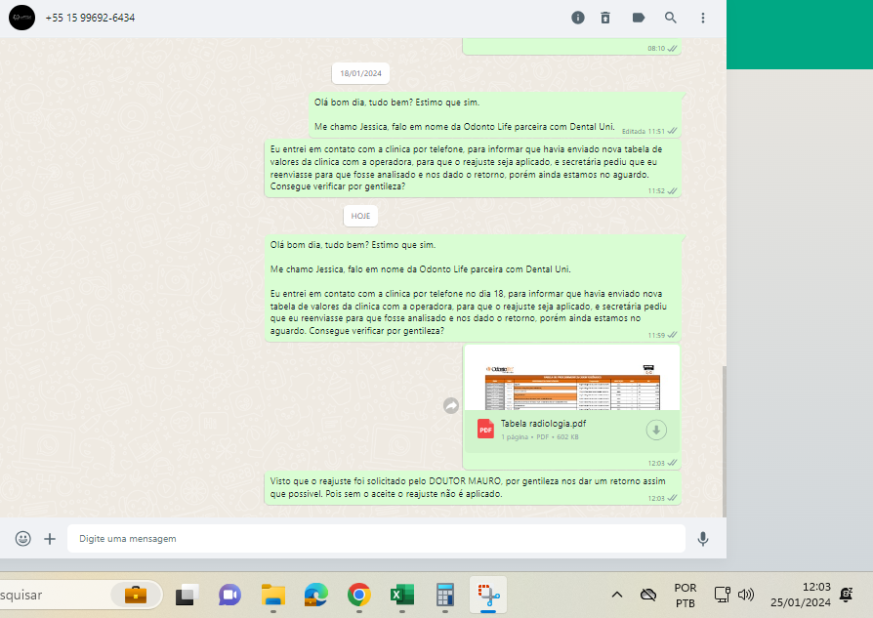Open the purple video chat taskbar app
Screen dimensions: 873x618
click(x=229, y=595)
